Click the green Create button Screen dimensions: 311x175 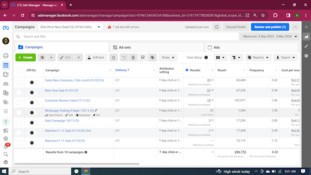26,58
